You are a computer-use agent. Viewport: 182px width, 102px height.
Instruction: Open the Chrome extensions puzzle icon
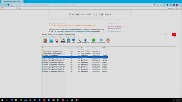coord(168,5)
